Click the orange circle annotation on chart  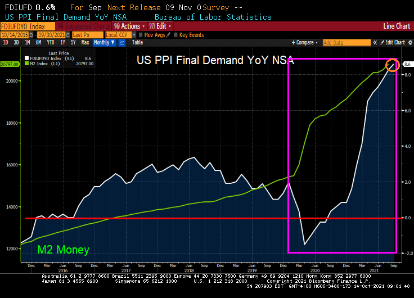point(393,65)
